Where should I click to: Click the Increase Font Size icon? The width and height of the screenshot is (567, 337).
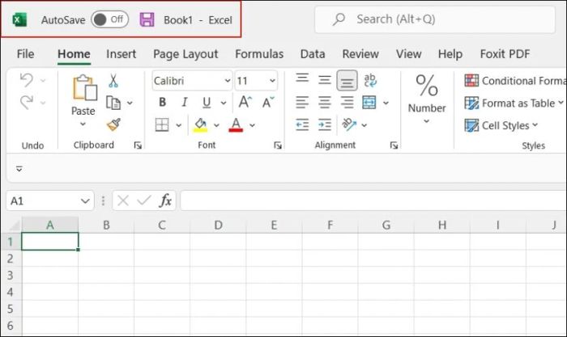tap(244, 103)
